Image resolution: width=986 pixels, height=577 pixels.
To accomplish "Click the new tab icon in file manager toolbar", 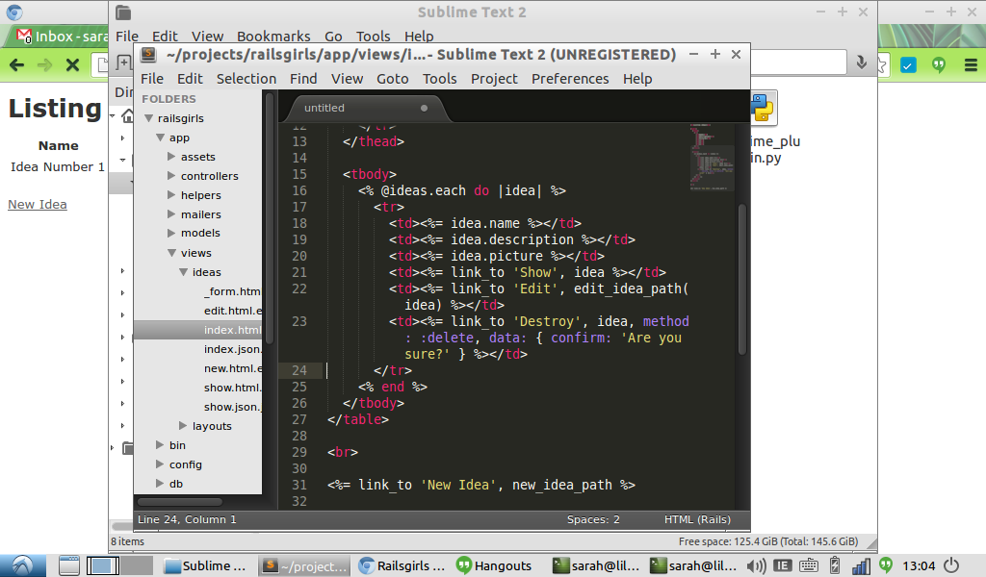I will 123,63.
